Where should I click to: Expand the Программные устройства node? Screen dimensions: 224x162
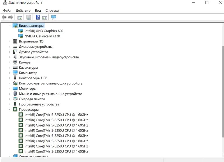[x=10, y=104]
